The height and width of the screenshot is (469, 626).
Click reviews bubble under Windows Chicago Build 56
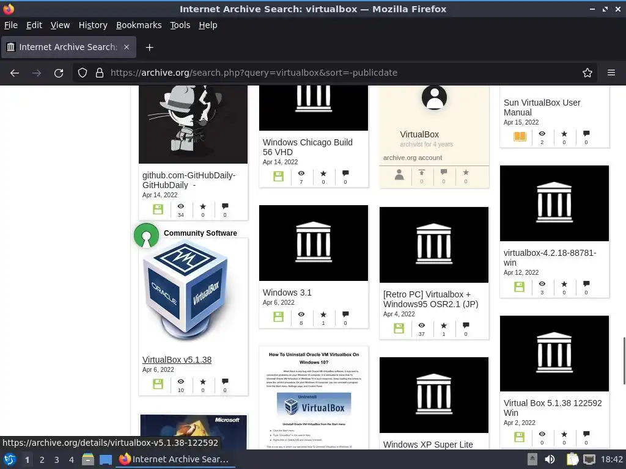pos(346,173)
